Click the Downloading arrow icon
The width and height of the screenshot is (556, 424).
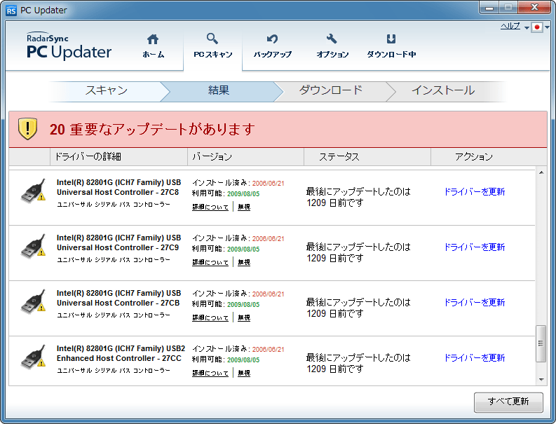(391, 39)
